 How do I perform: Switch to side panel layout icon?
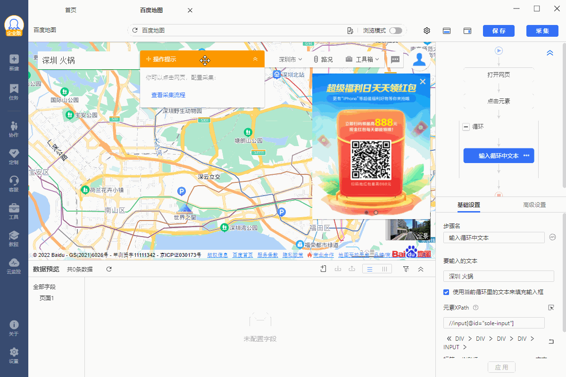(467, 31)
